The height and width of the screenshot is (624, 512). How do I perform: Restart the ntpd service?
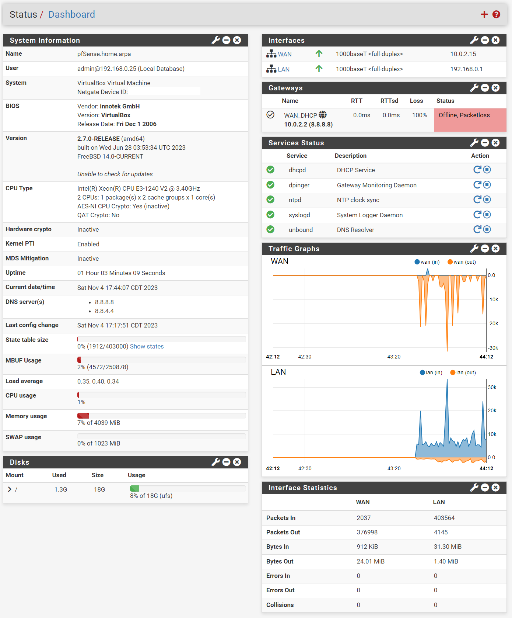[x=477, y=200]
